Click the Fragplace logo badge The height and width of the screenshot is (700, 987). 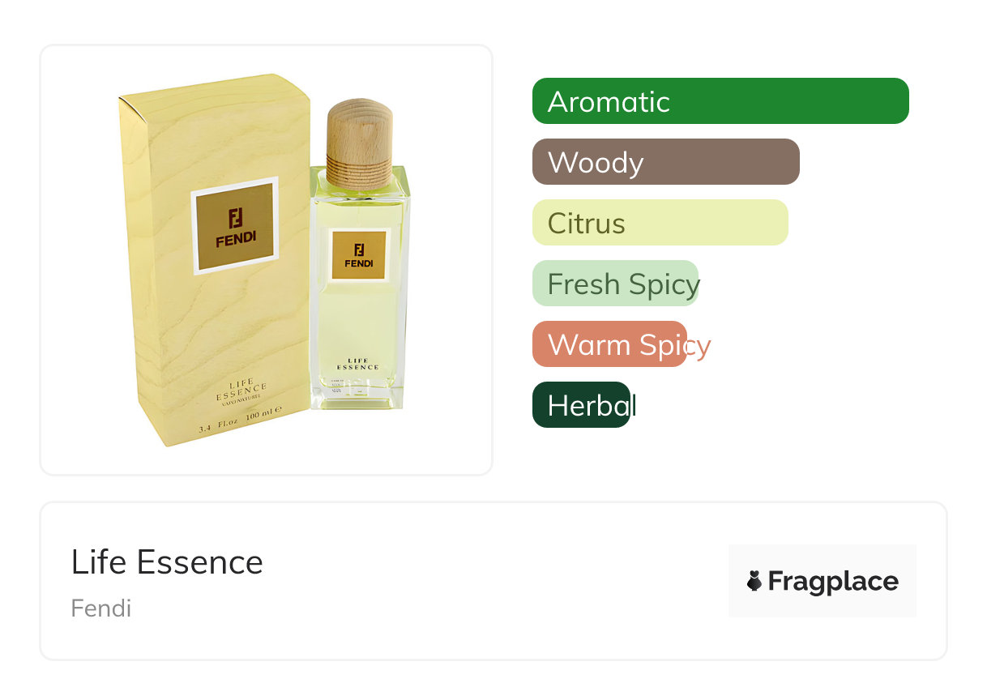(822, 581)
